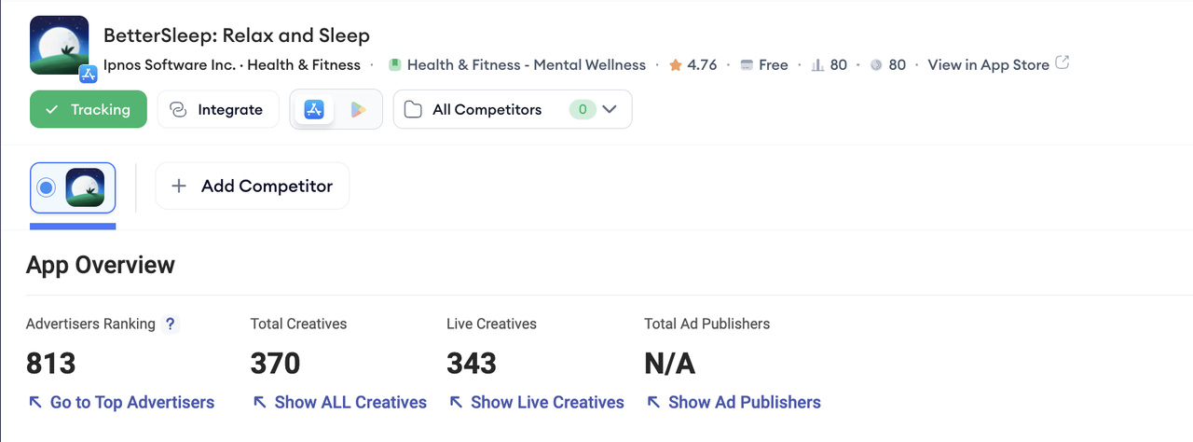Open Show Live Creatives link
The image size is (1193, 442).
547,402
